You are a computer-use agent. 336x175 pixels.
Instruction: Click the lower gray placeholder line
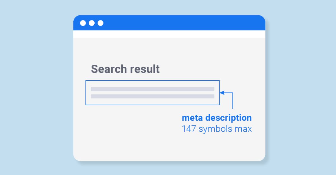pos(153,96)
